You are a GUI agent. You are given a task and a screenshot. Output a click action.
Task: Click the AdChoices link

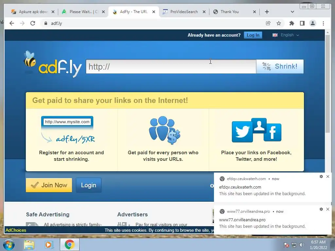(x=16, y=230)
